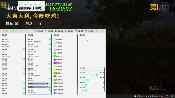
Task: Click the 骨骼粗细 slider handle
Action: pyautogui.click(x=86, y=85)
